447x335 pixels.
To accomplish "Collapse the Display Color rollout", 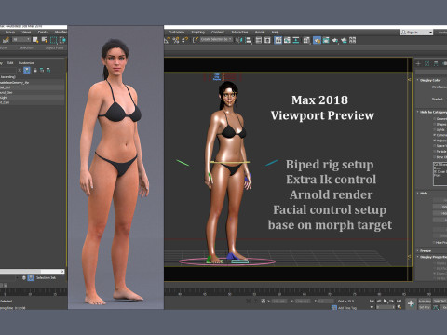I will [431, 80].
